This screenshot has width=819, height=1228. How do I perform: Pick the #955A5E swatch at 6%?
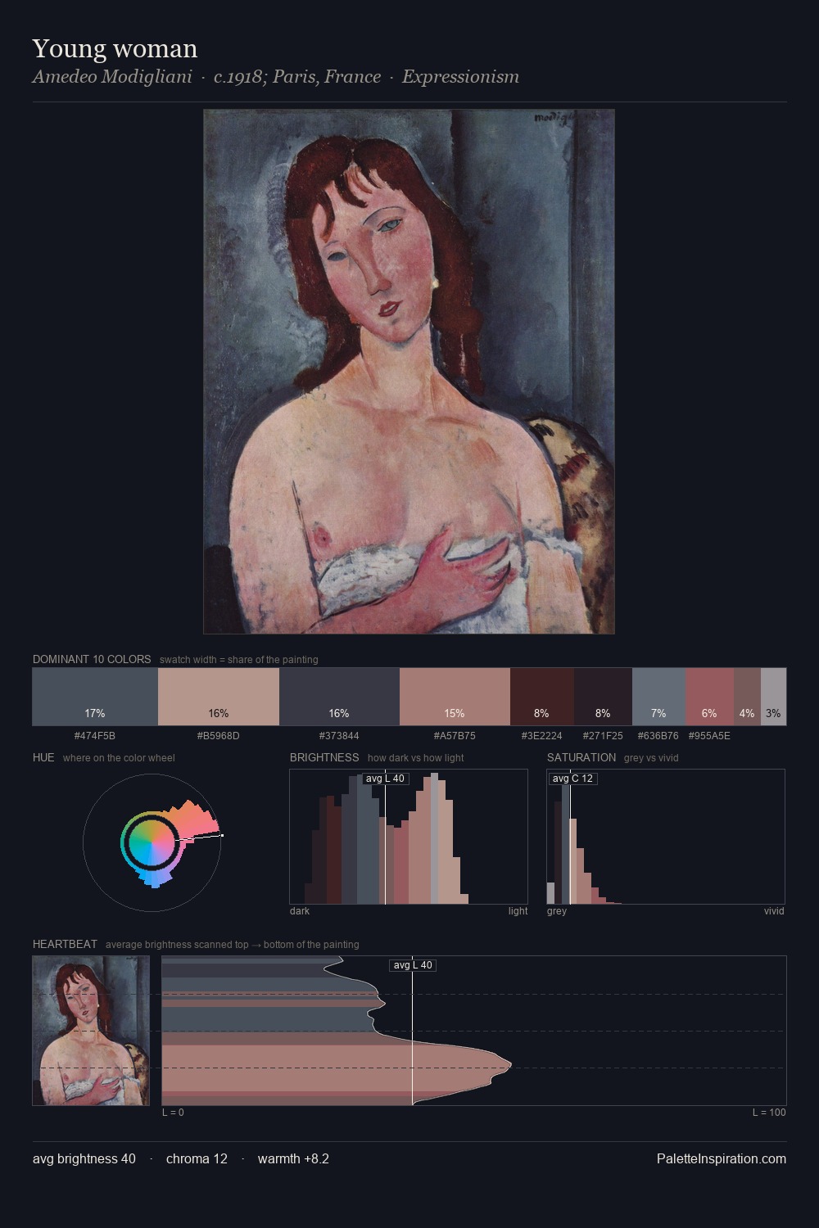pos(709,697)
